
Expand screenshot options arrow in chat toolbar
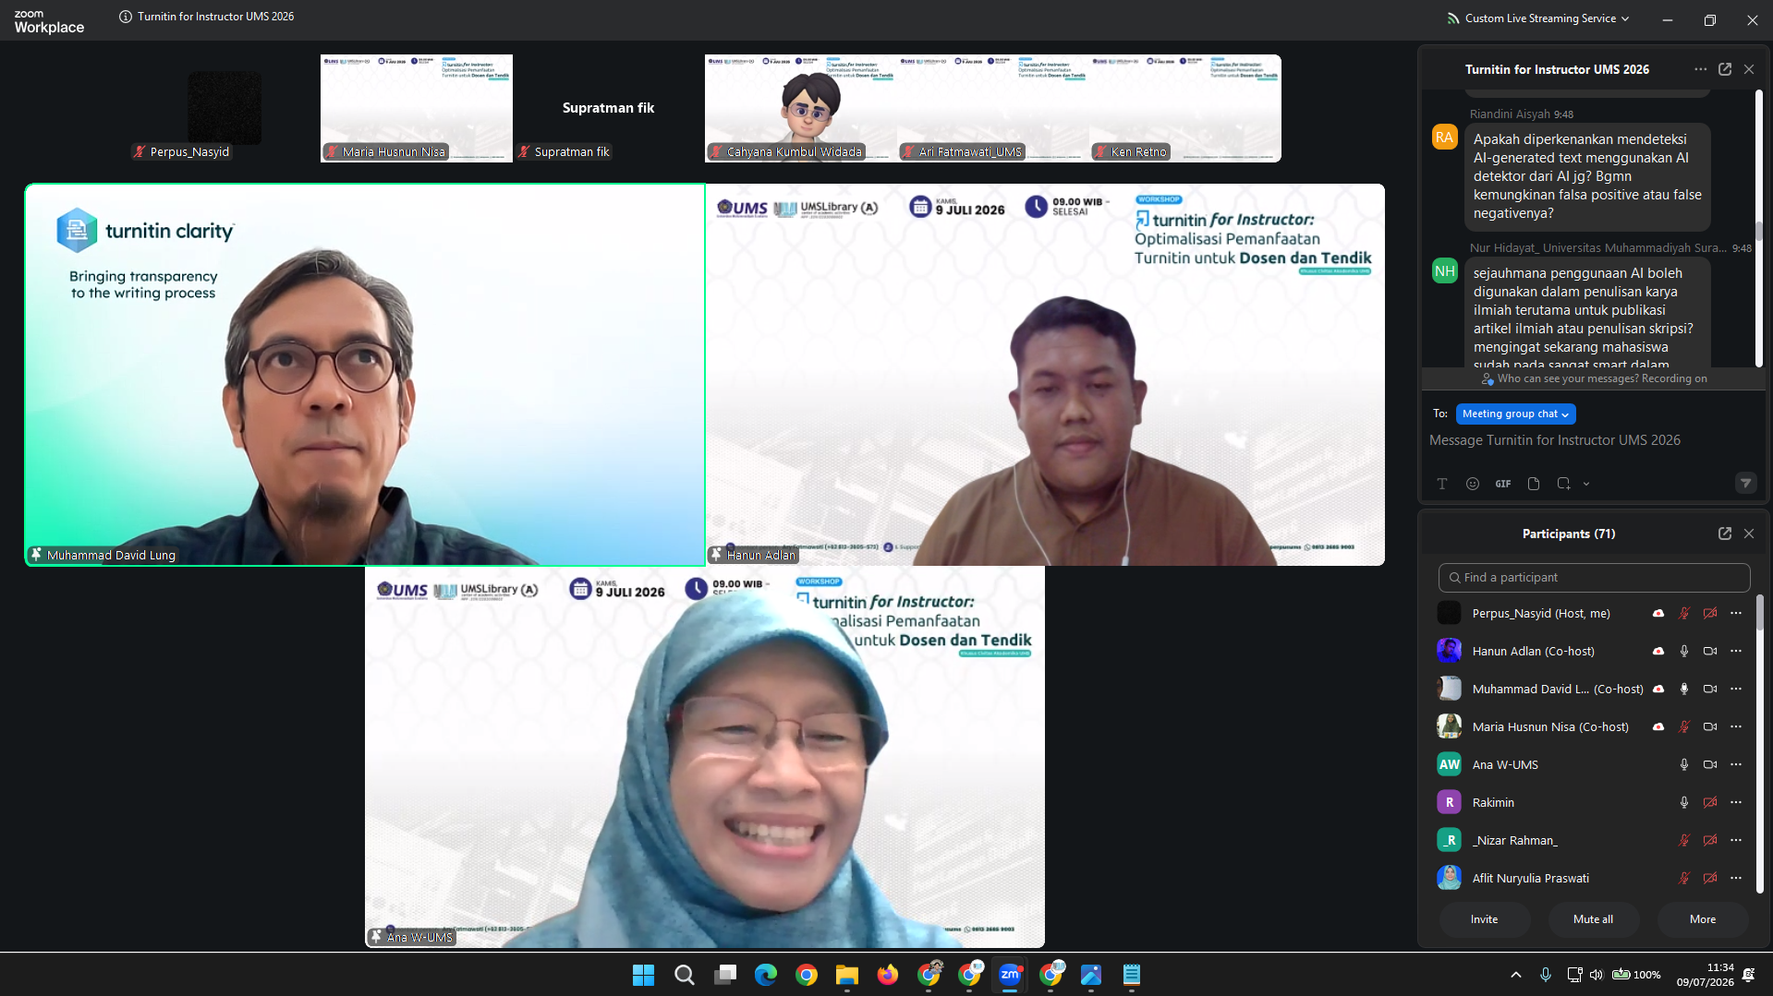(x=1586, y=484)
